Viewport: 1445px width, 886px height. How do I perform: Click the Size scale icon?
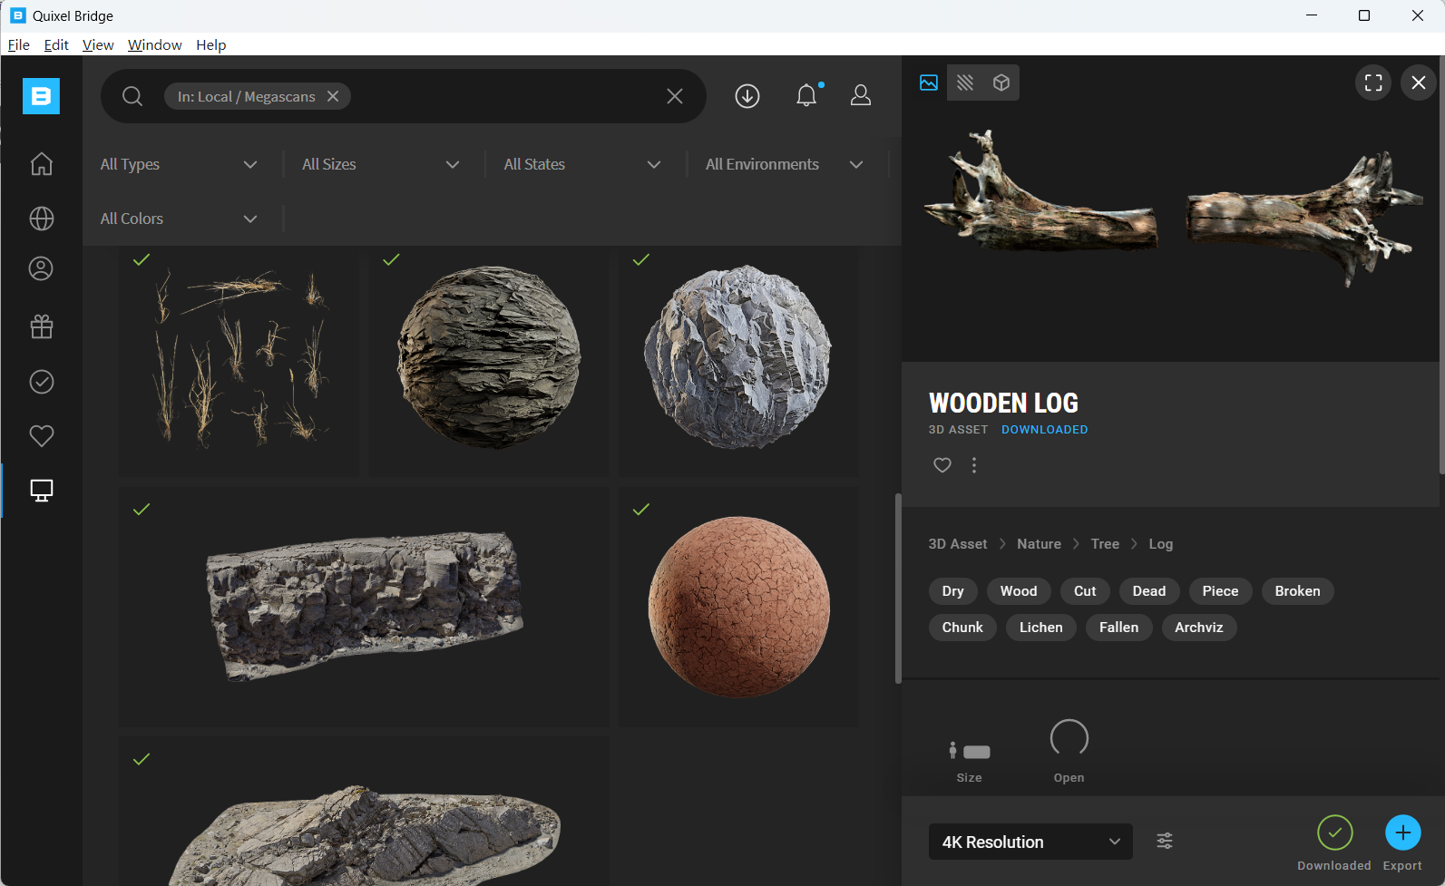pos(969,751)
